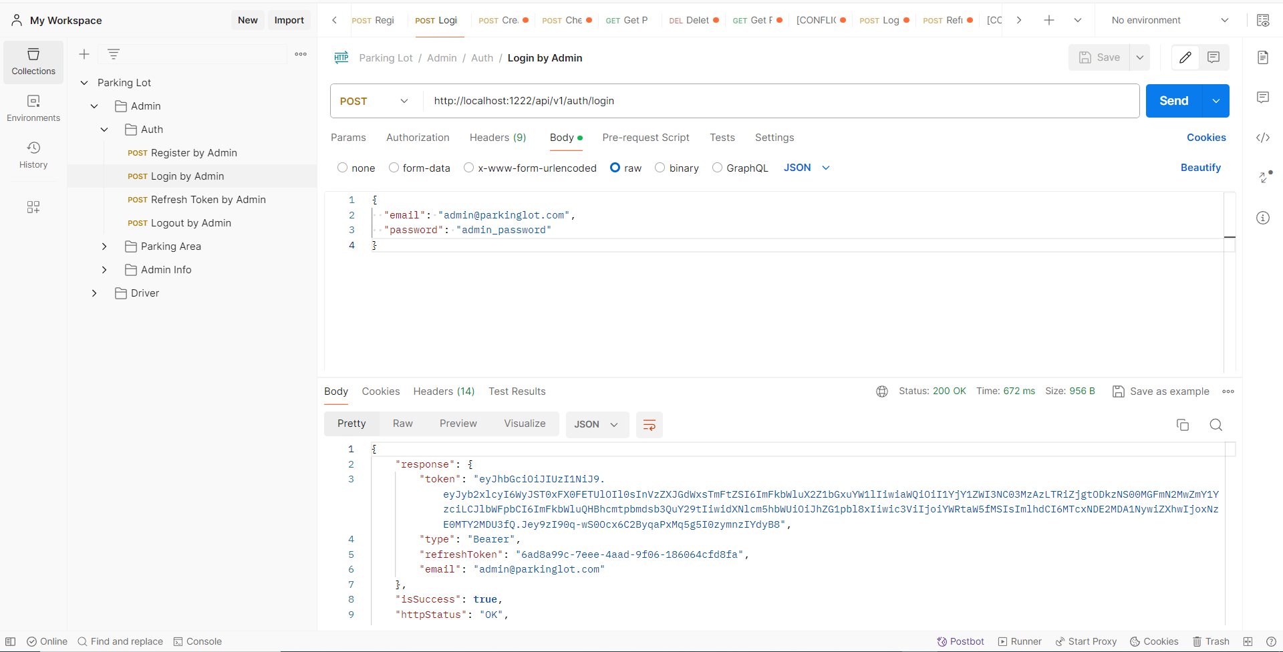Open help icon in status bar
This screenshot has height=652, width=1283.
(1271, 641)
